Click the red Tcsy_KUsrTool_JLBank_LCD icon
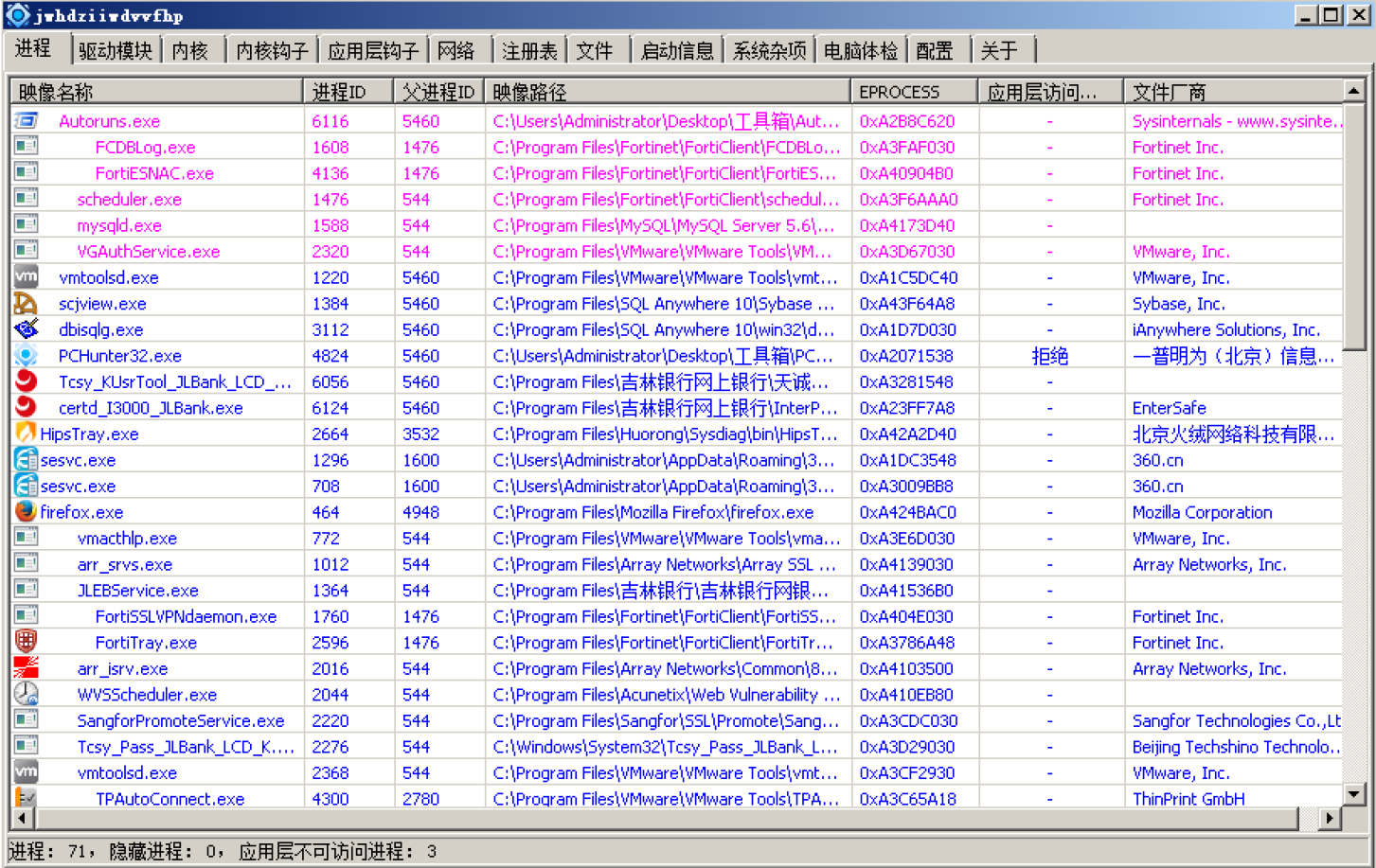 [27, 381]
